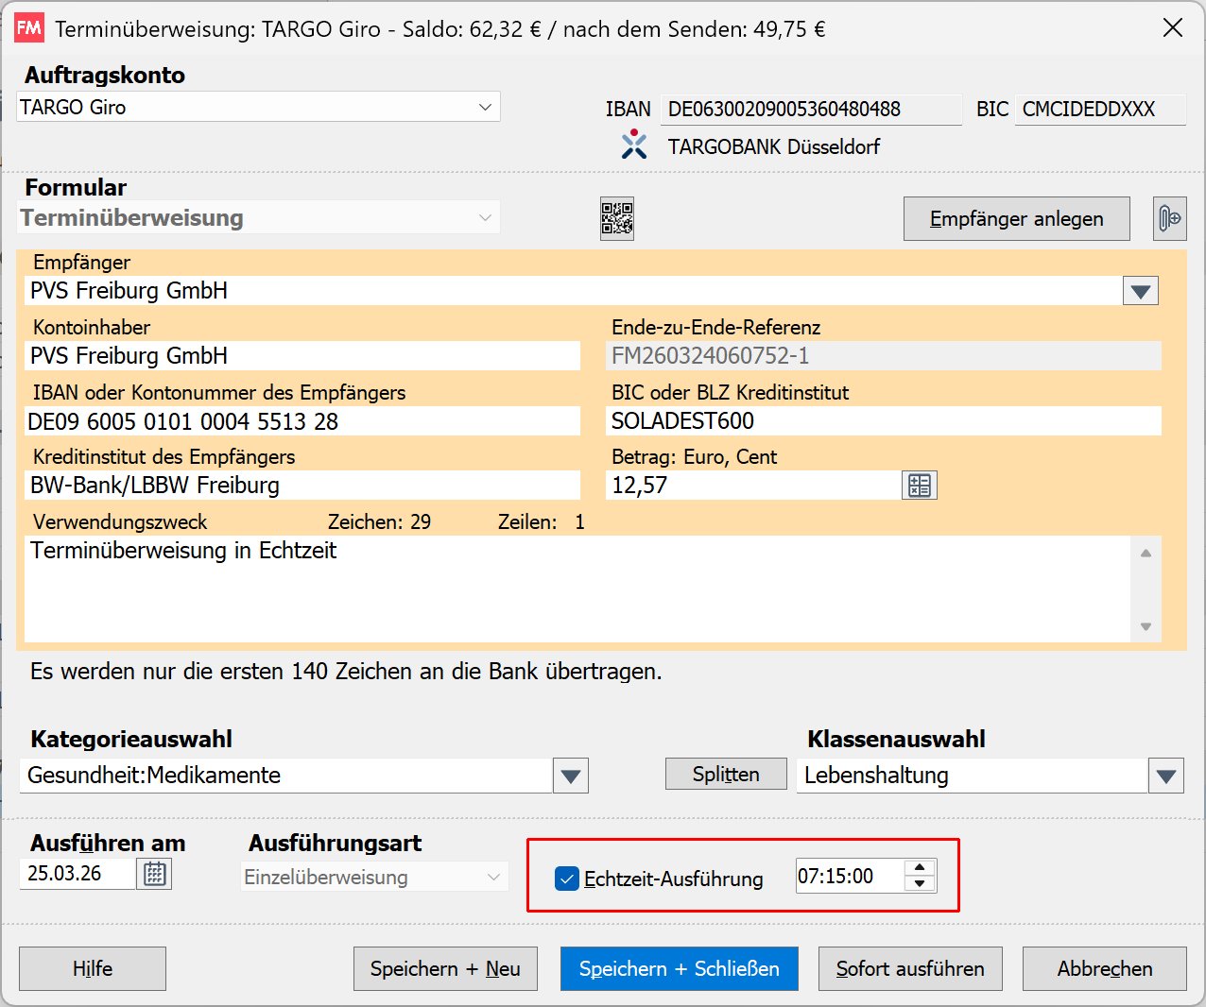Expand the Auftragskonto TARGO Giro dropdown
The width and height of the screenshot is (1206, 1007).
[485, 107]
